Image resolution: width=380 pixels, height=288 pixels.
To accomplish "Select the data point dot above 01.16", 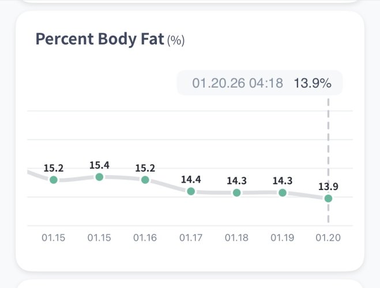I will 145,180.
